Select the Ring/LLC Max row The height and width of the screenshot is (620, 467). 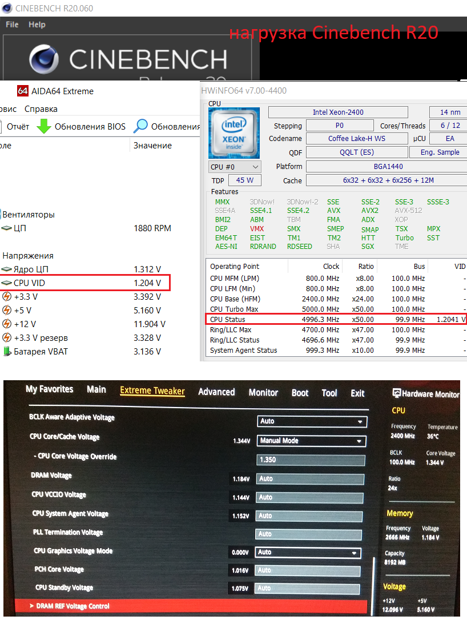click(x=336, y=330)
